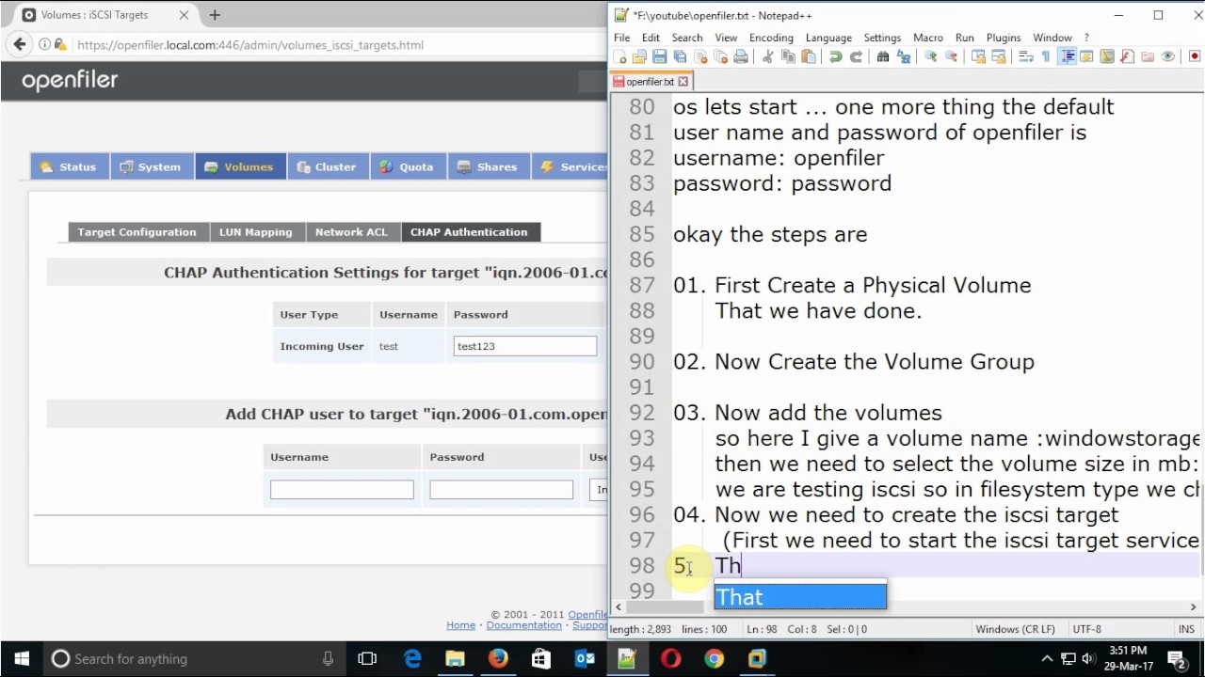Save the file using the Save icon
Viewport: 1205px width, 677px height.
[659, 56]
